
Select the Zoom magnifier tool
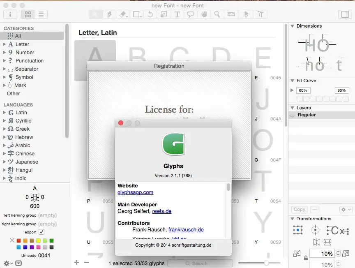[x=217, y=14]
